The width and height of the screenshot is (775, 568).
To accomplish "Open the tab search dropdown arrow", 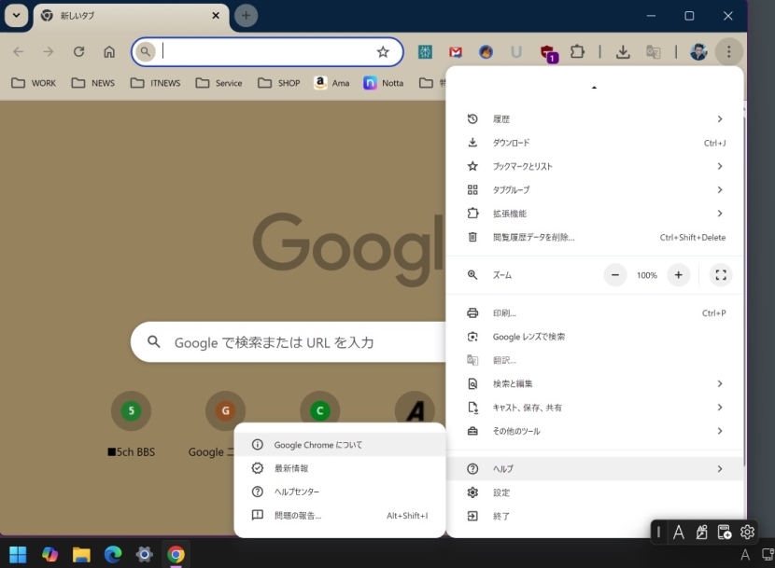I will tap(16, 15).
